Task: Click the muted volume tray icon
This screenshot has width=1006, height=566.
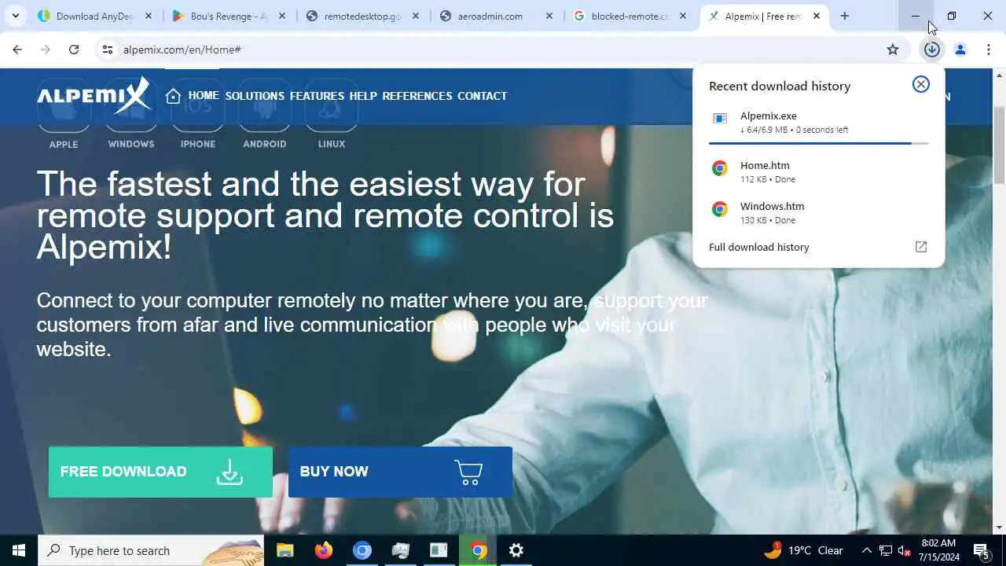Action: [904, 550]
